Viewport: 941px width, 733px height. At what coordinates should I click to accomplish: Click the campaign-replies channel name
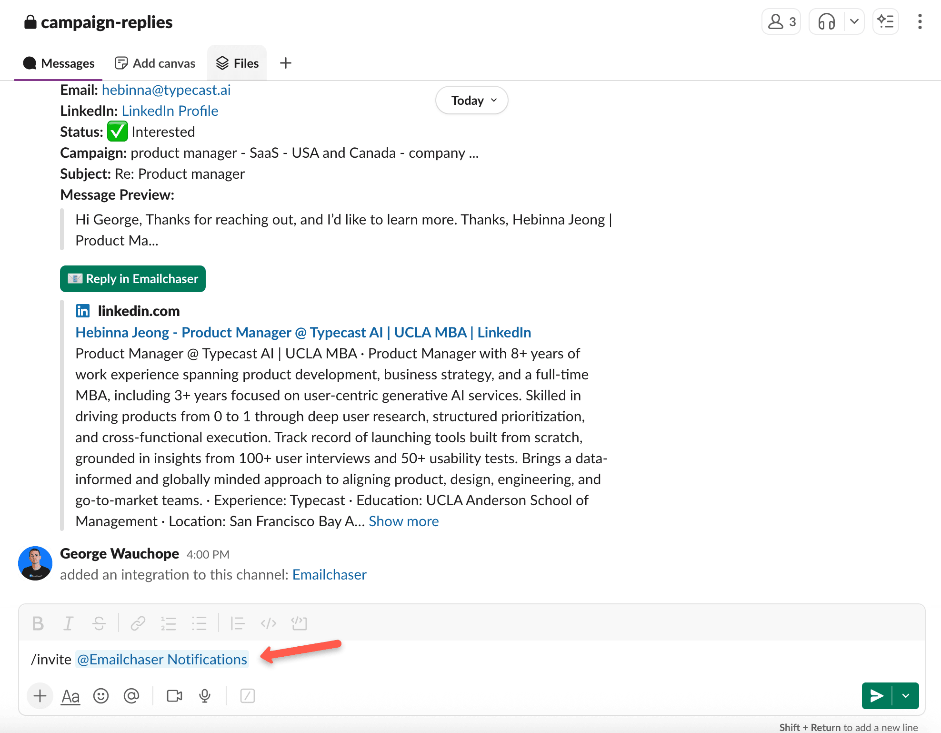(107, 22)
